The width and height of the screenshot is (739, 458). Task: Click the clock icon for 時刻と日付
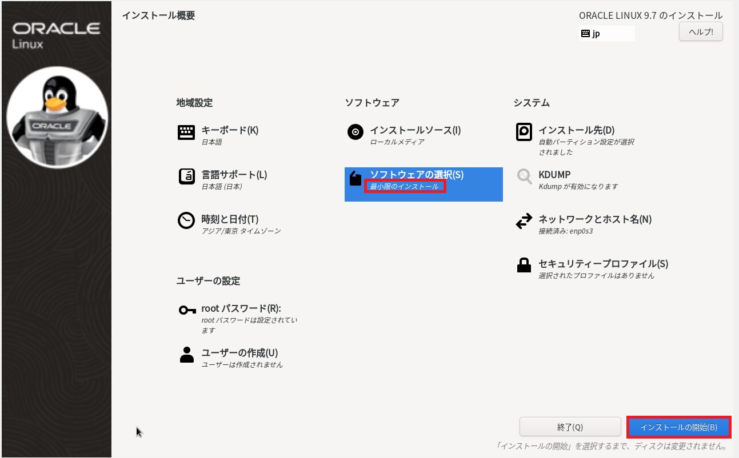(186, 221)
